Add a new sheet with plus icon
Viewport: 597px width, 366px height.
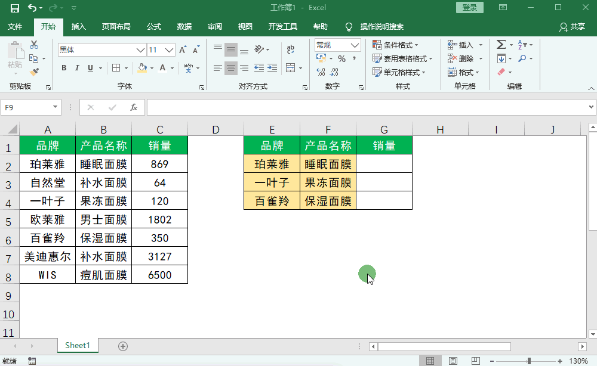[123, 346]
